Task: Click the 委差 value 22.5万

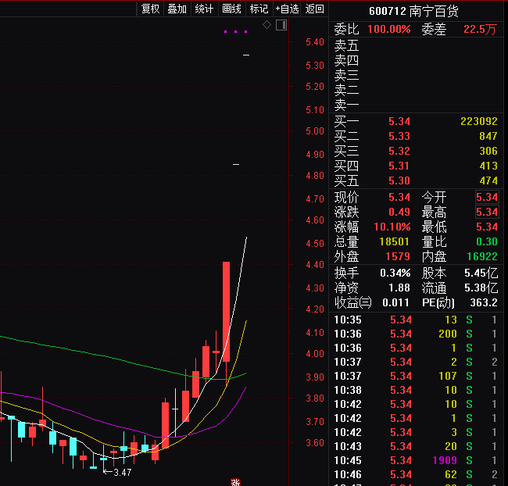Action: point(480,29)
